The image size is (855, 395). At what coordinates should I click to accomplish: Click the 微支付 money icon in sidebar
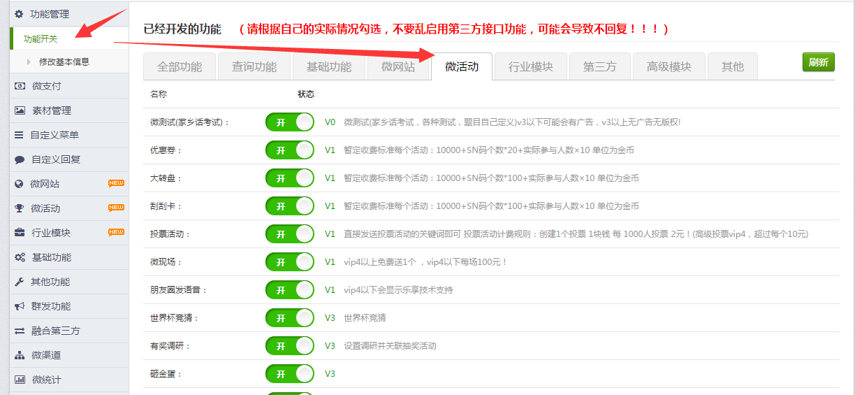(x=20, y=86)
